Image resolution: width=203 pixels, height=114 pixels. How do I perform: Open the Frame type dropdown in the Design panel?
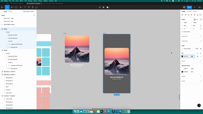[x=184, y=20]
